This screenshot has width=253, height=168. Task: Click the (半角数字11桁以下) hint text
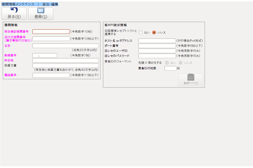(85, 75)
